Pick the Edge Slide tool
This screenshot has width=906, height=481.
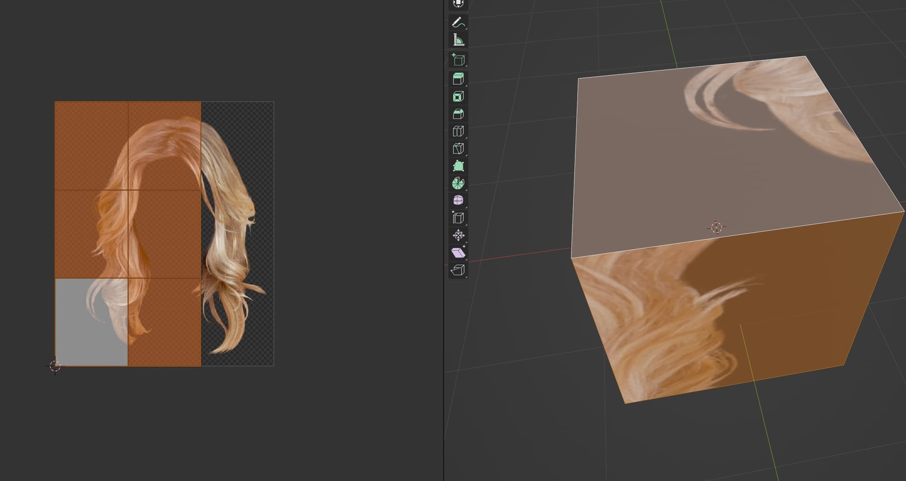click(458, 218)
